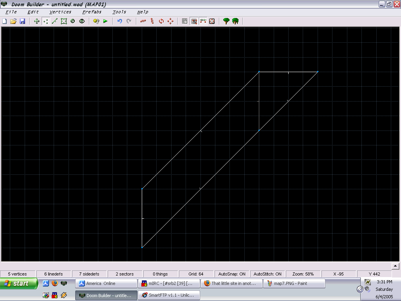Click the single green tree prefab icon

pyautogui.click(x=226, y=21)
